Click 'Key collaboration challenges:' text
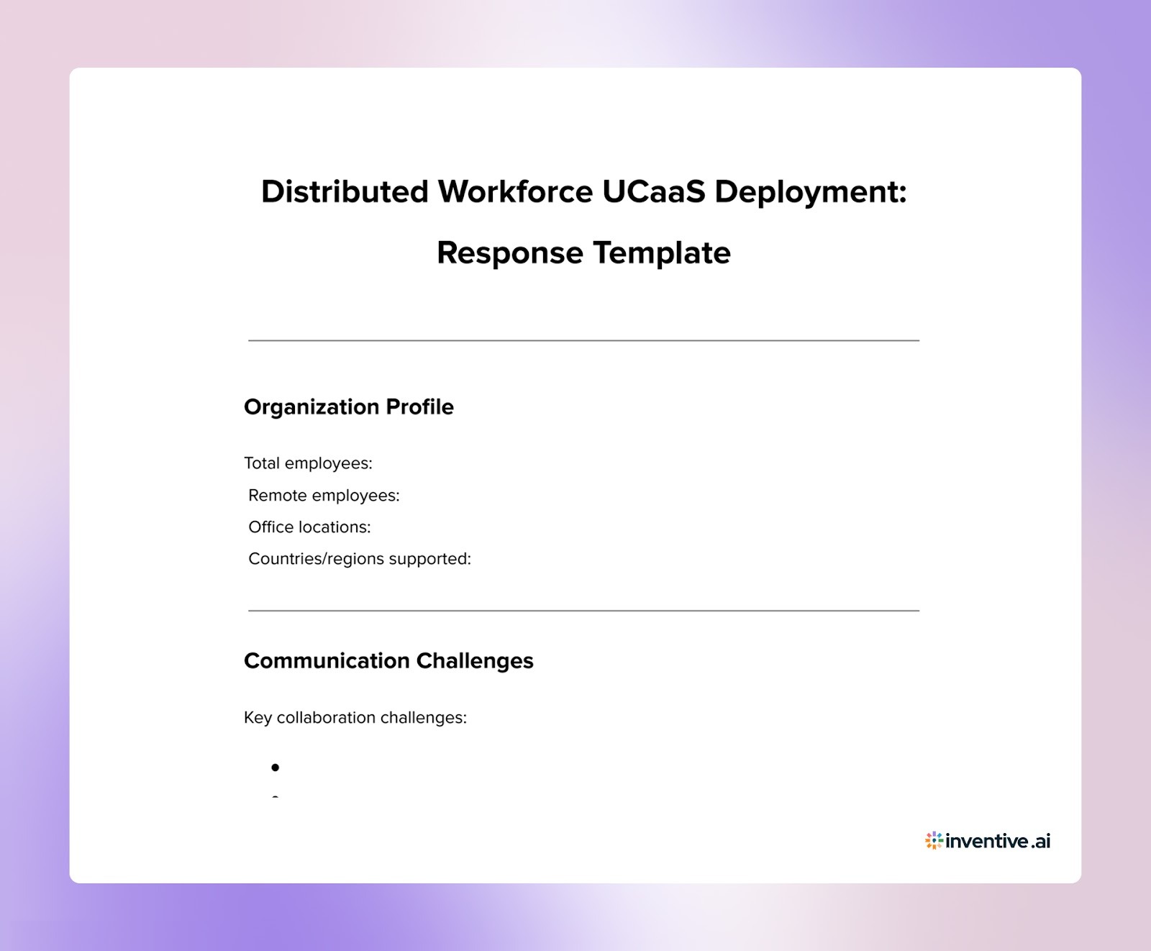This screenshot has width=1151, height=951. point(355,717)
